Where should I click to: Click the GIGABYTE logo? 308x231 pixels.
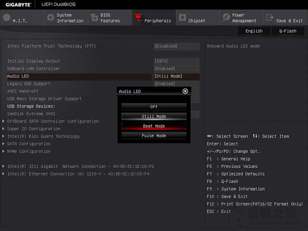click(x=18, y=4)
